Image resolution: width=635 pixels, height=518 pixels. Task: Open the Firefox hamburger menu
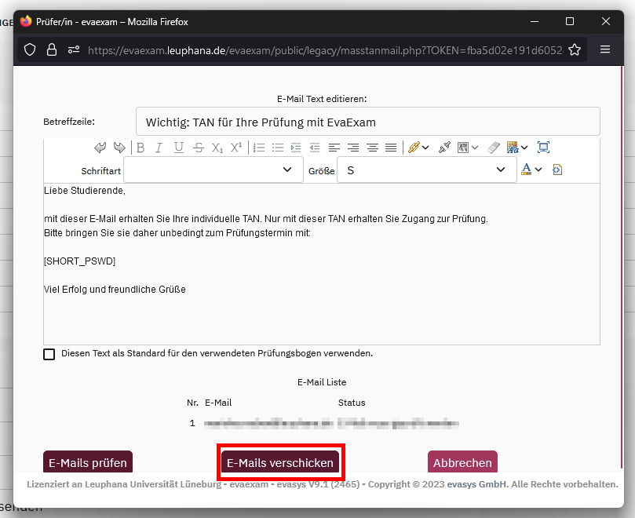tap(605, 49)
